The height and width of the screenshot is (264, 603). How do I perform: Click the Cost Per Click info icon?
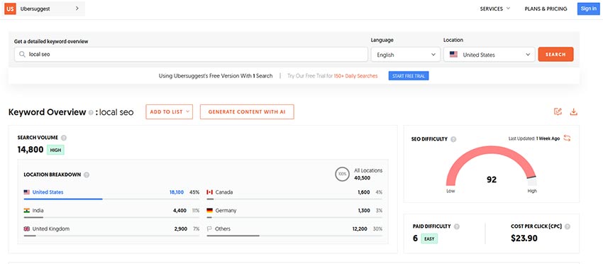pyautogui.click(x=568, y=226)
